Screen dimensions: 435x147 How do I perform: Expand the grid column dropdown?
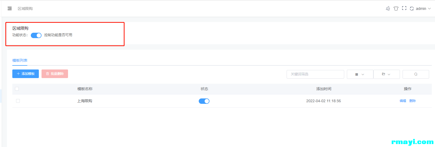360,74
